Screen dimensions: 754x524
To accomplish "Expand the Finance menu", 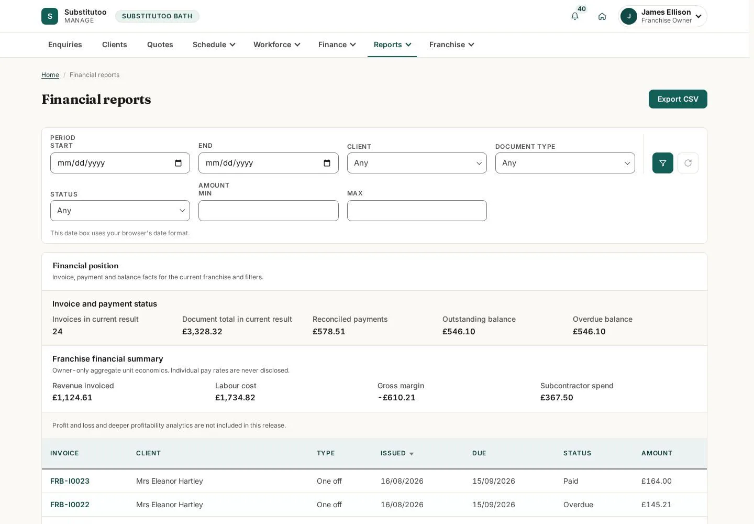I will [x=337, y=45].
